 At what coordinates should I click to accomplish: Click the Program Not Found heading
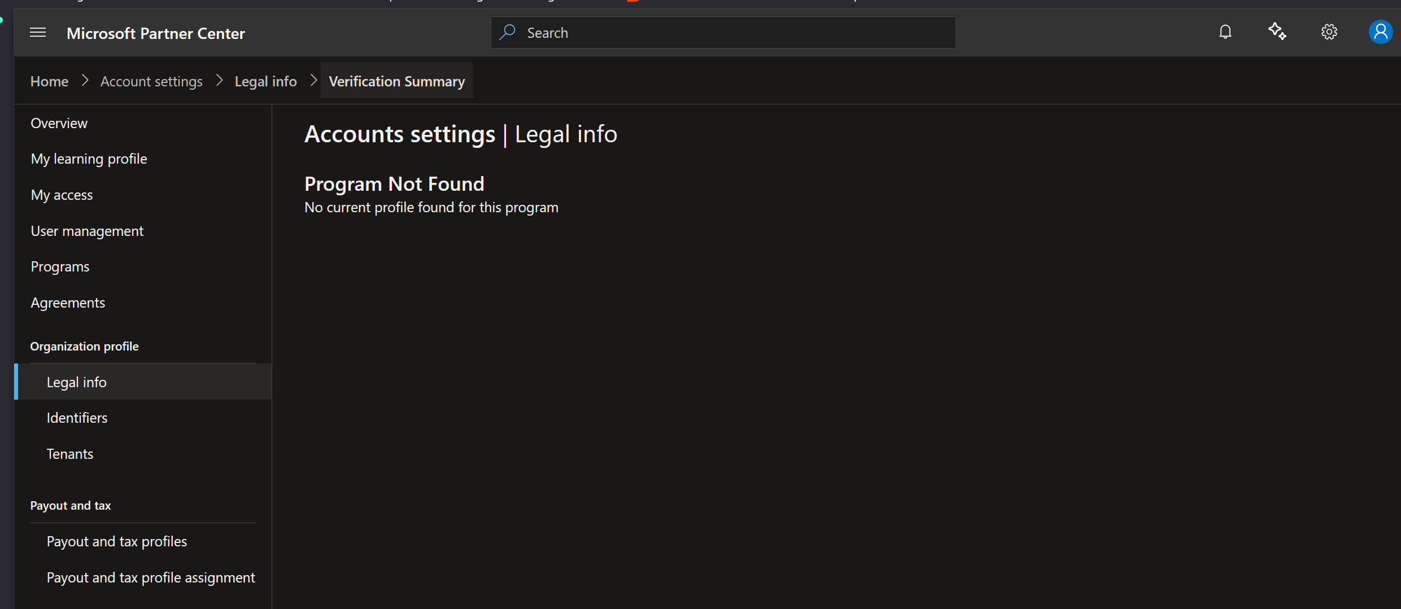click(x=395, y=184)
